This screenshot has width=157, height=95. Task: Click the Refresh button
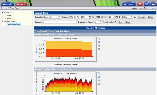[141, 17]
